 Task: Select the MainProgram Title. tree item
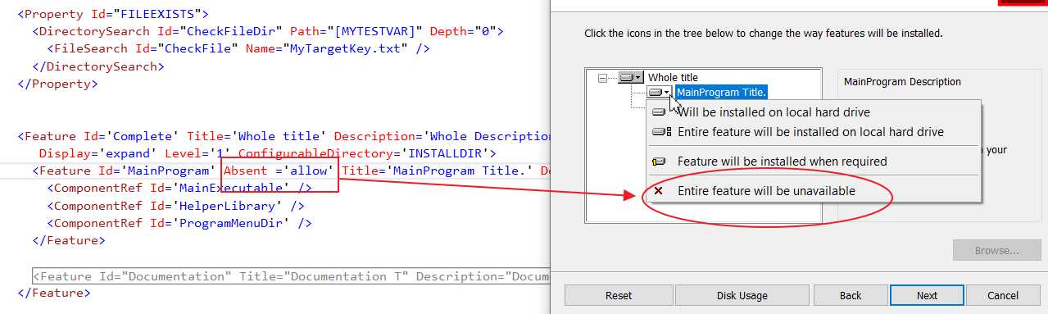click(x=722, y=92)
